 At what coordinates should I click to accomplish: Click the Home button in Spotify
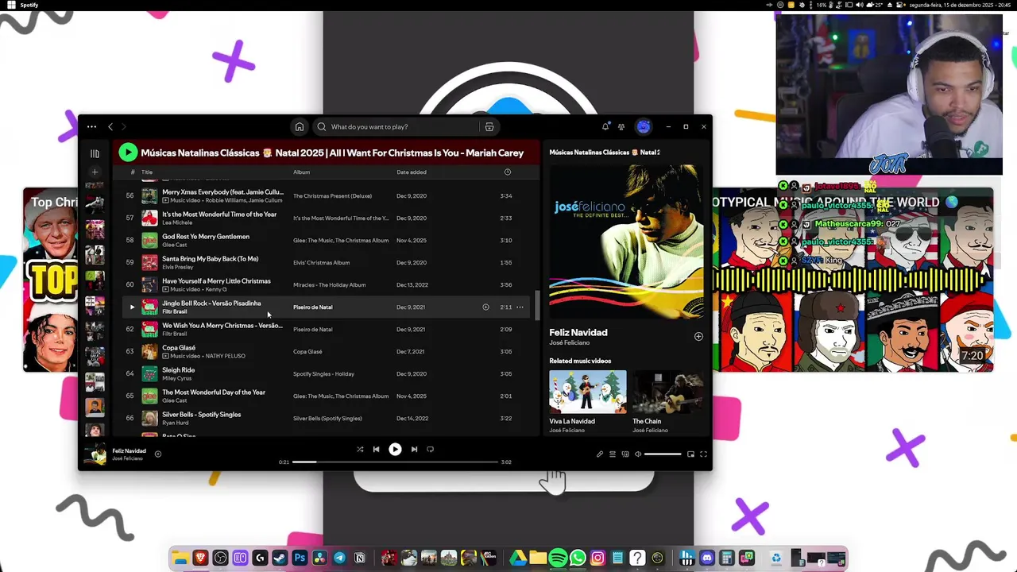[300, 127]
